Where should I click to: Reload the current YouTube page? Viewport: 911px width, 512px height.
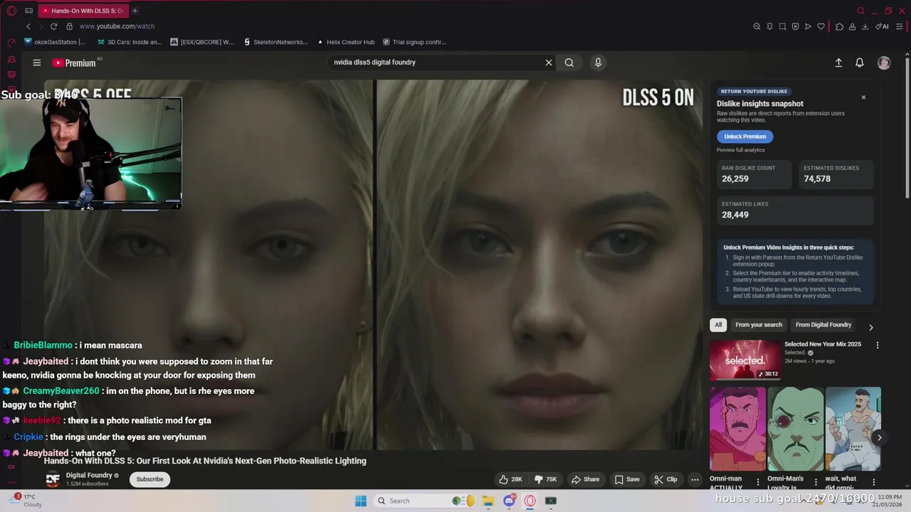click(53, 26)
